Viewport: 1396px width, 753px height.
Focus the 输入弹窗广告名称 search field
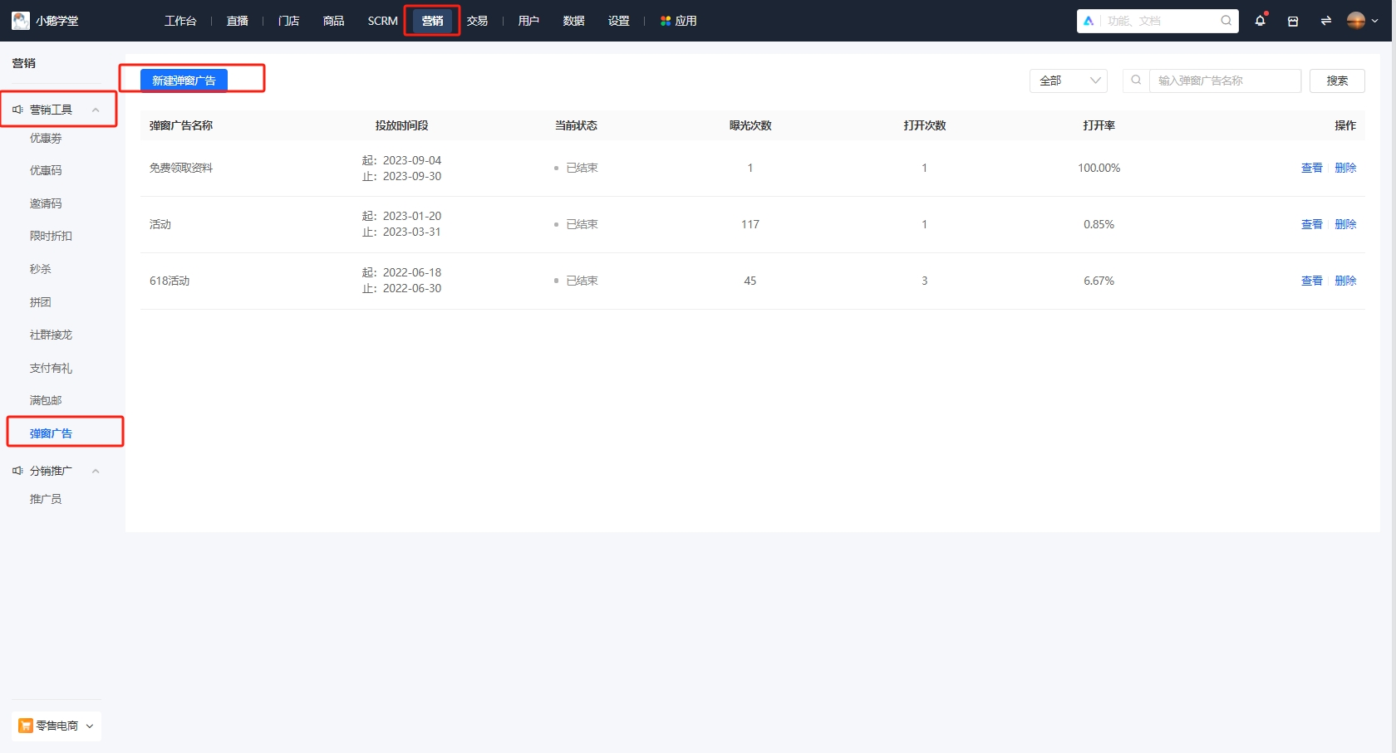(x=1224, y=81)
